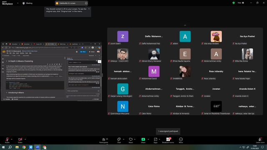Click the shared Colab screen's Share button
Screen dimensions: 267x150
click(83, 52)
